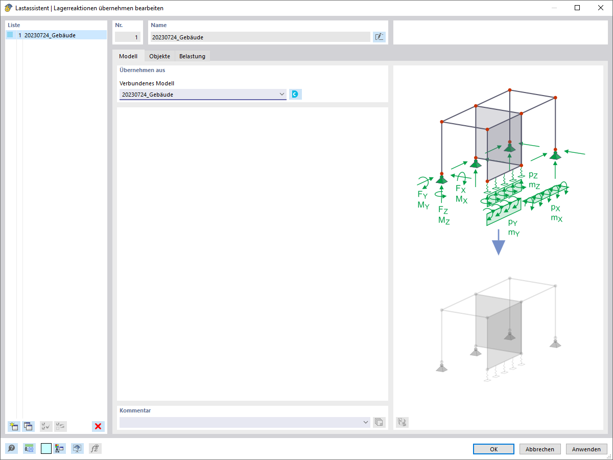Click the Anwenden button

coord(586,449)
